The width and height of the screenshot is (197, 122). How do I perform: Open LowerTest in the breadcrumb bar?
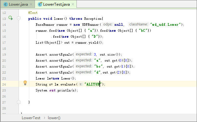[x=31, y=118]
